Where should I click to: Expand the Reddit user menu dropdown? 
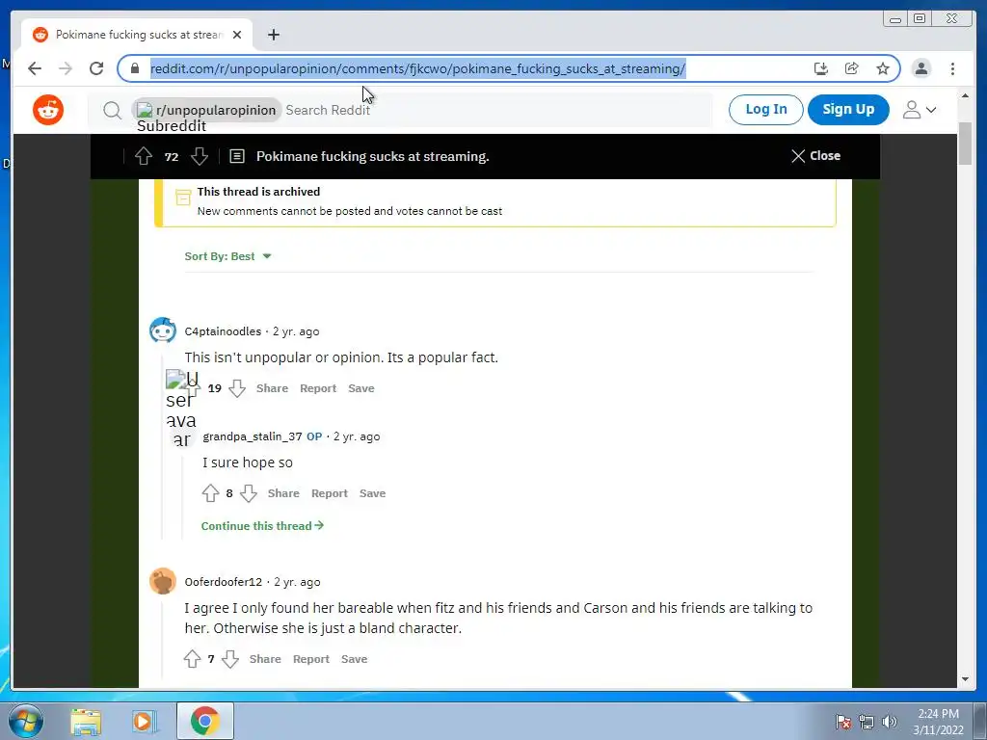coord(920,110)
